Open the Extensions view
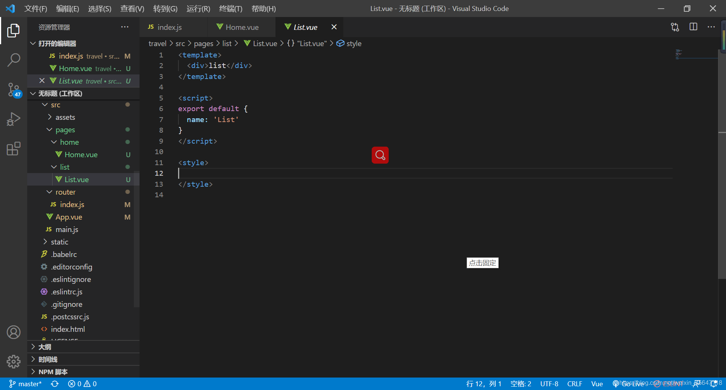This screenshot has height=390, width=726. coord(14,149)
